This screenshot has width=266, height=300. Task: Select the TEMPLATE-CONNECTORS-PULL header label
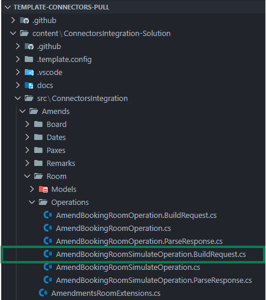coord(61,7)
